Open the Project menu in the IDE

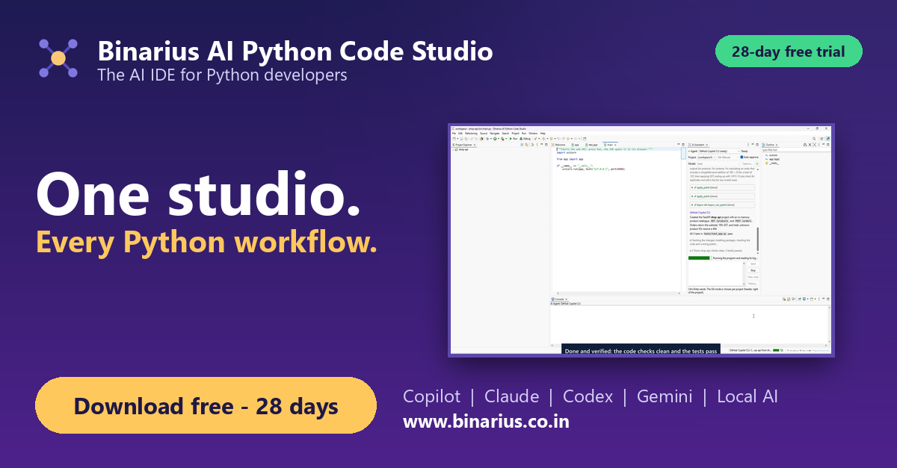tap(515, 134)
